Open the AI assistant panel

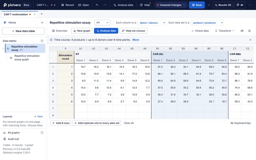(x=240, y=5)
